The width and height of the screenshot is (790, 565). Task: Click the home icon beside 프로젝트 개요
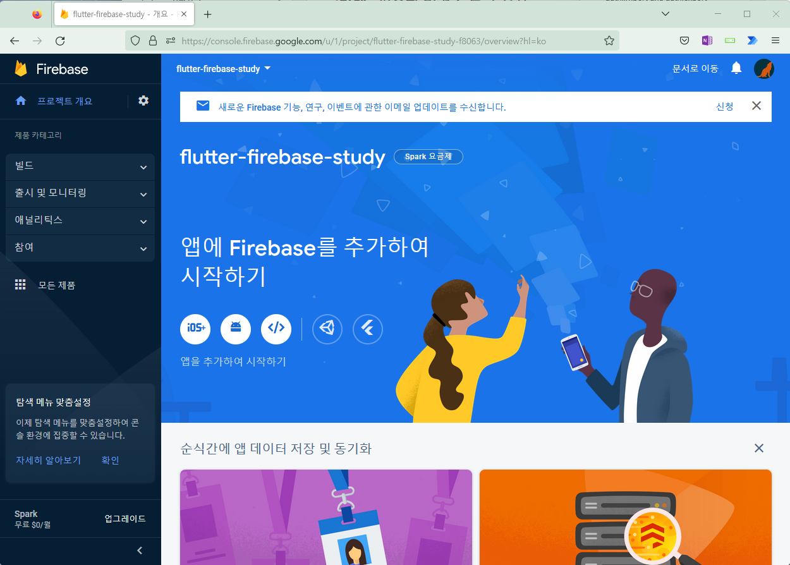21,100
